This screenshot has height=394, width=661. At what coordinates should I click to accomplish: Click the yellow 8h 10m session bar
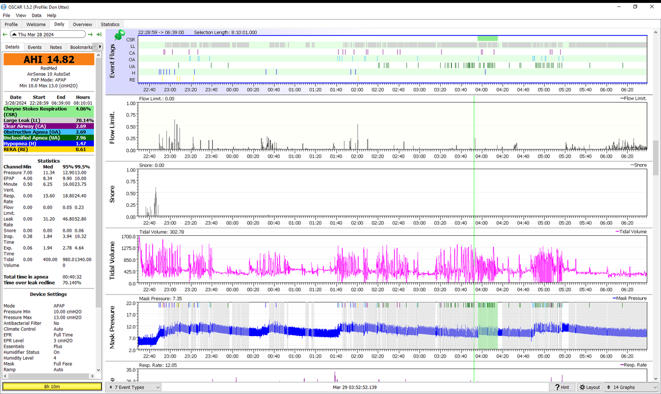(51, 386)
